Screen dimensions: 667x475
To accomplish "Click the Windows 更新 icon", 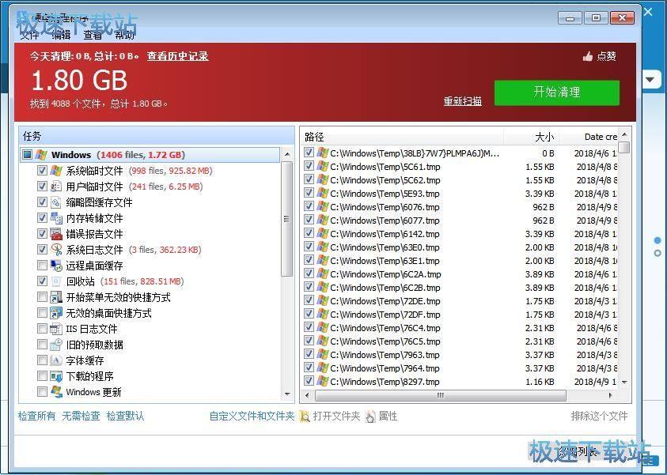I will [x=56, y=392].
